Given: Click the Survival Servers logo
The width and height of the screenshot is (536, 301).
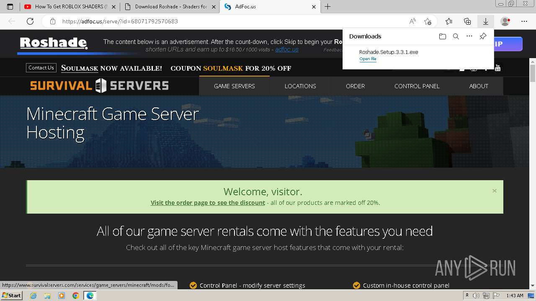Looking at the screenshot, I should [x=99, y=86].
